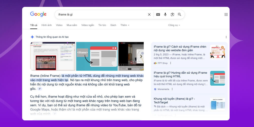Image resolution: width=254 pixels, height=127 pixels.
Task: Click the Google logo
Action: coord(38,14)
